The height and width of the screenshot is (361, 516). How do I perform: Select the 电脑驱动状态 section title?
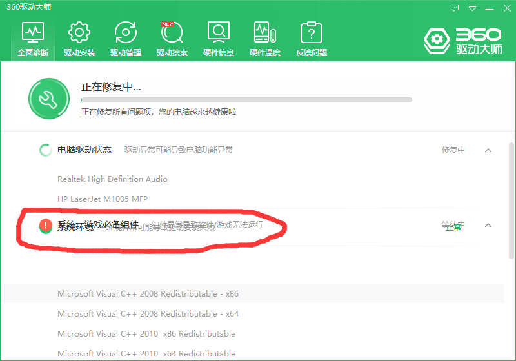click(x=84, y=150)
